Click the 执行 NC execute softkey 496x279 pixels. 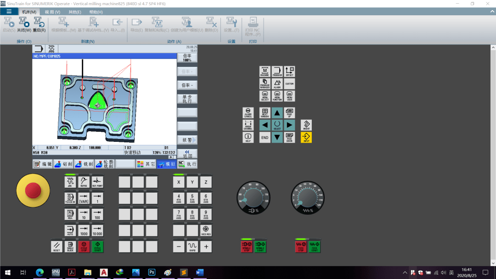pos(187,164)
